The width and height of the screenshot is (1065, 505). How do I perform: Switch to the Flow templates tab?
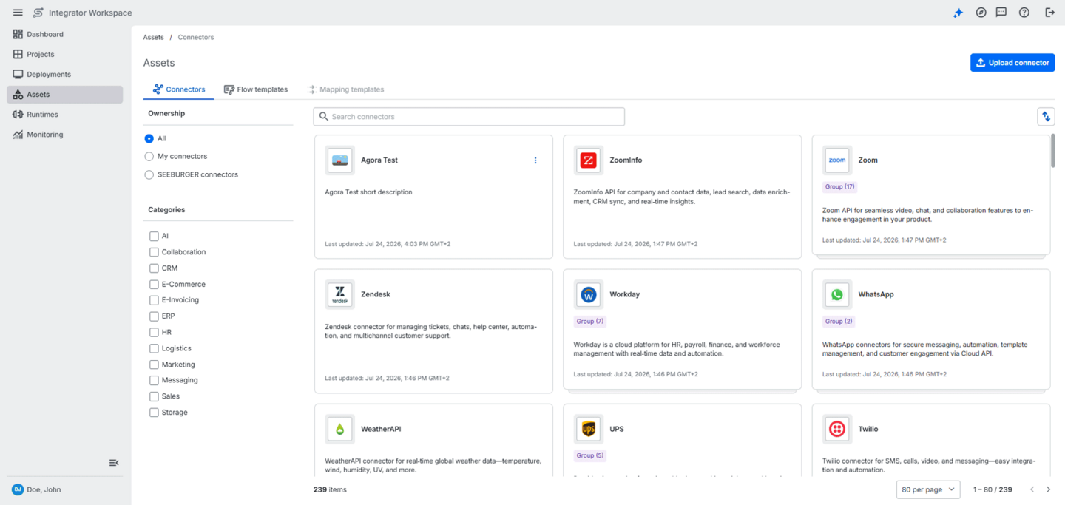point(256,89)
